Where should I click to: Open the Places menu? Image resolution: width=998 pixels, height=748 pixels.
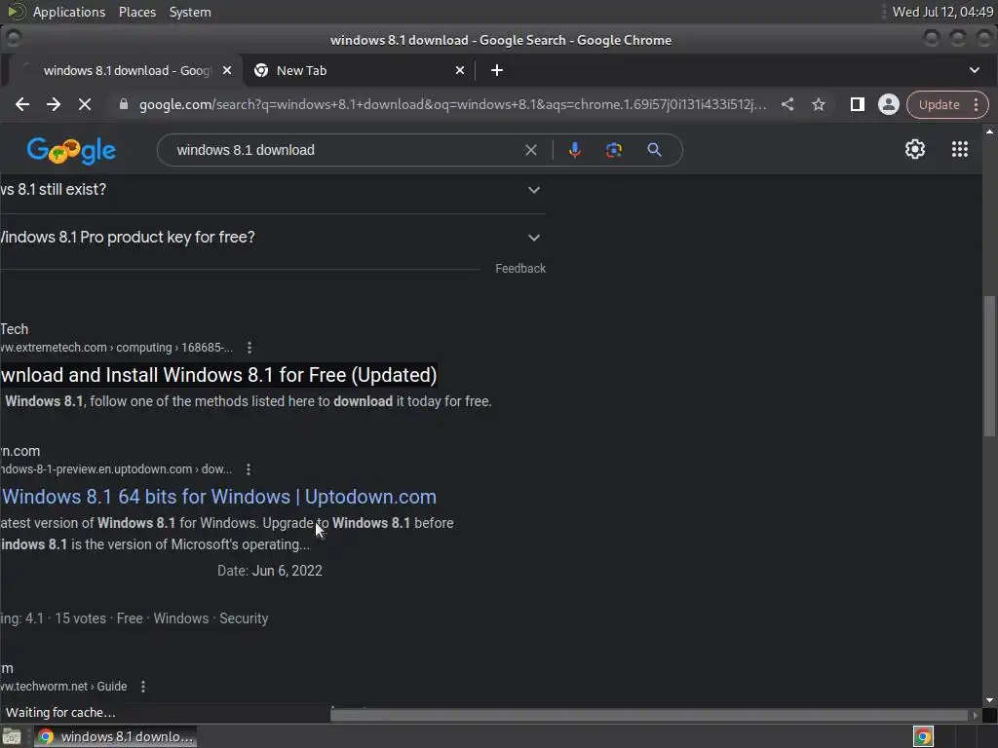point(136,12)
